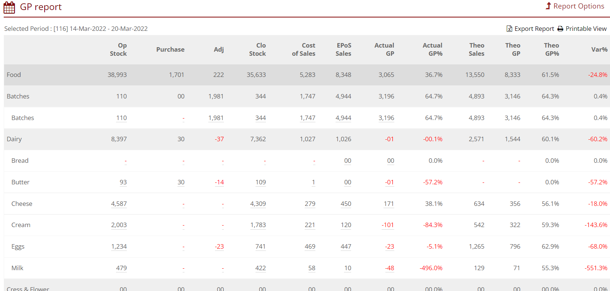
Task: Collapse the Dairy category row
Action: [x=14, y=139]
